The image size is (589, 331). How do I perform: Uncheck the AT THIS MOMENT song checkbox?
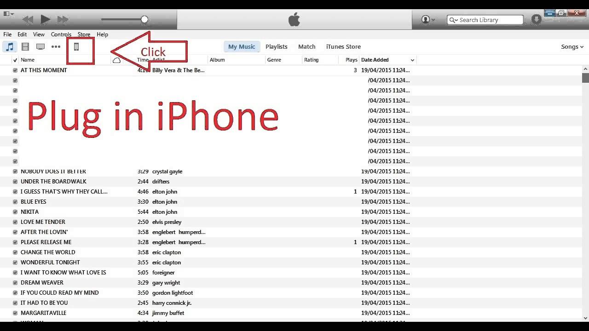[x=15, y=70]
